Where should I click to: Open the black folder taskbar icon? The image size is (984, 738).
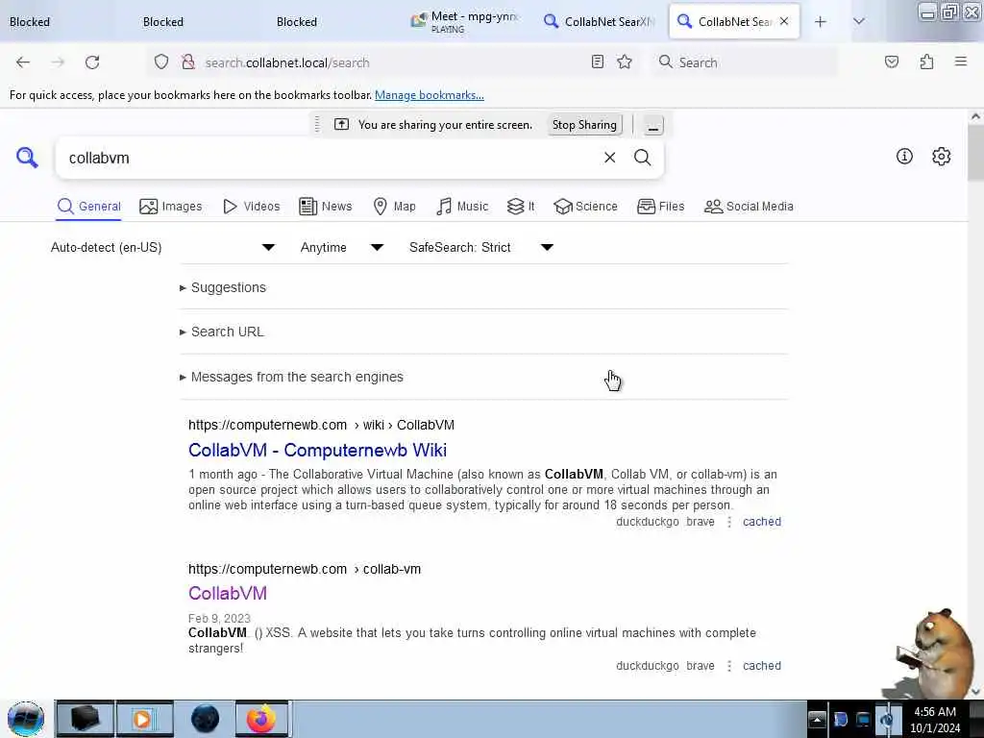[x=85, y=719]
